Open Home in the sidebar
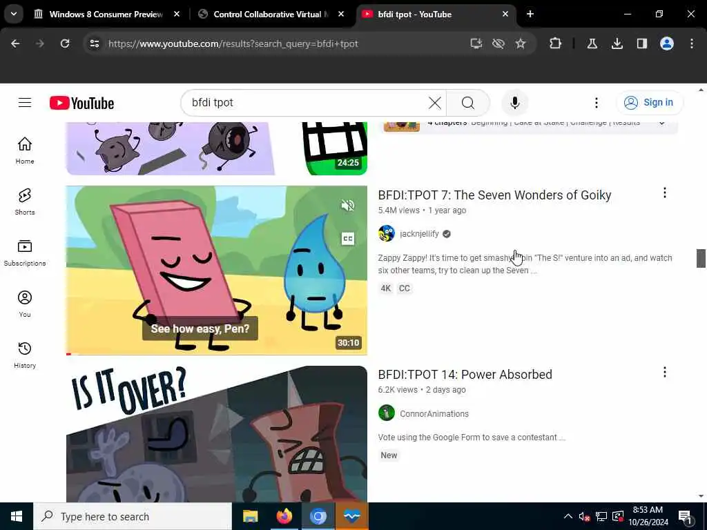 [x=25, y=150]
